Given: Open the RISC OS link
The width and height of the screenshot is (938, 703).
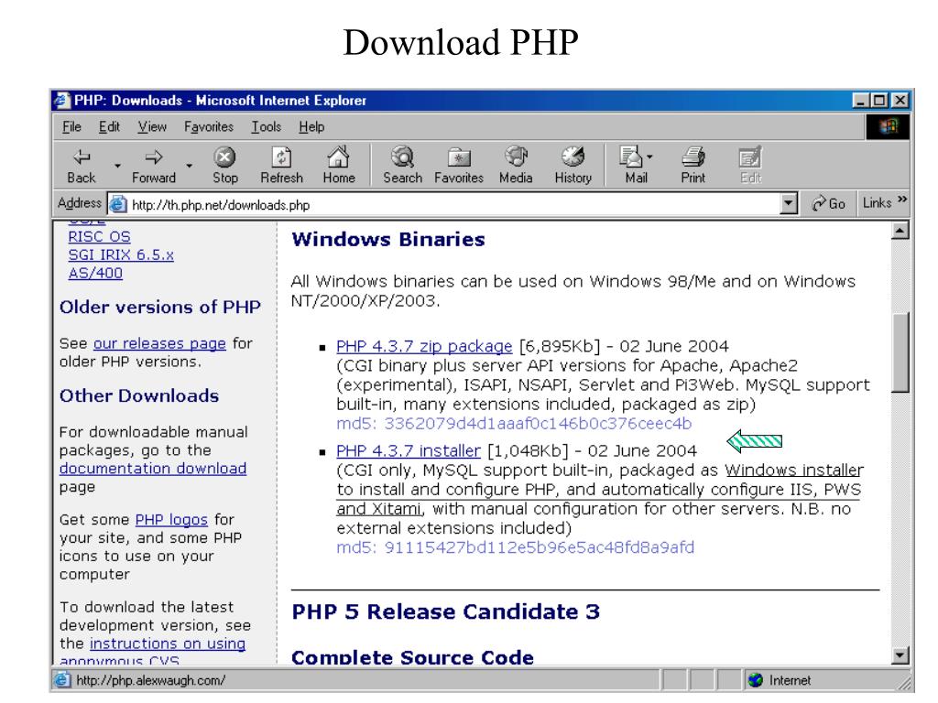Looking at the screenshot, I should [x=99, y=237].
